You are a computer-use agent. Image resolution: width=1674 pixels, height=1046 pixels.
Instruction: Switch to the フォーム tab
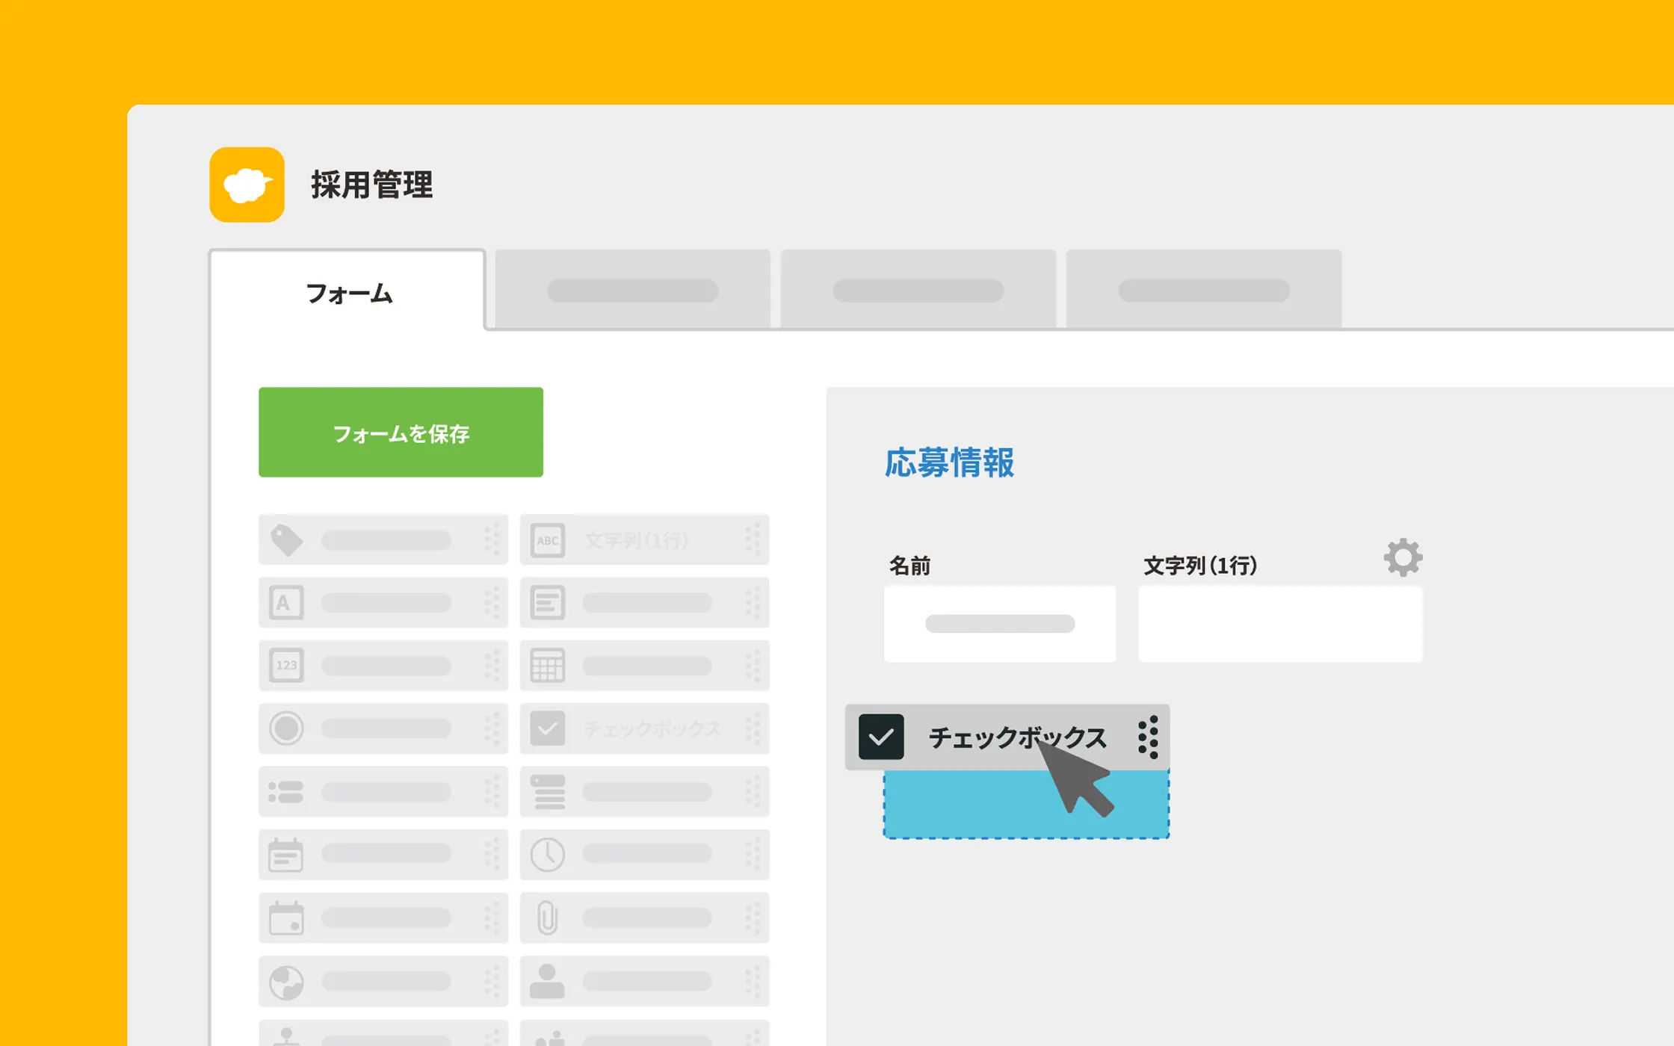coord(348,293)
